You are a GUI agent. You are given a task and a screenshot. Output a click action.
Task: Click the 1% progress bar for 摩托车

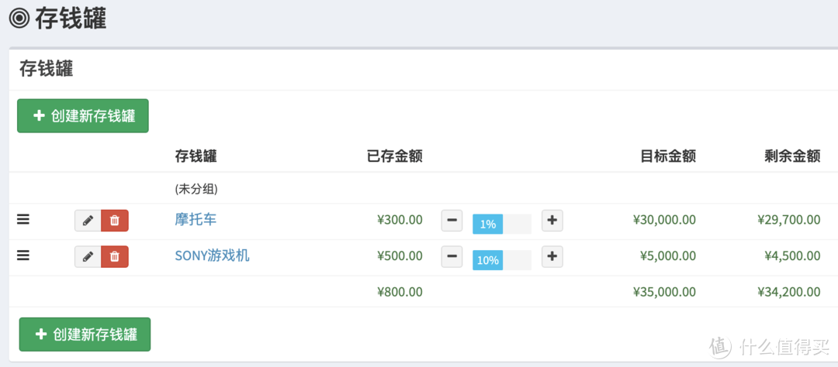point(501,224)
